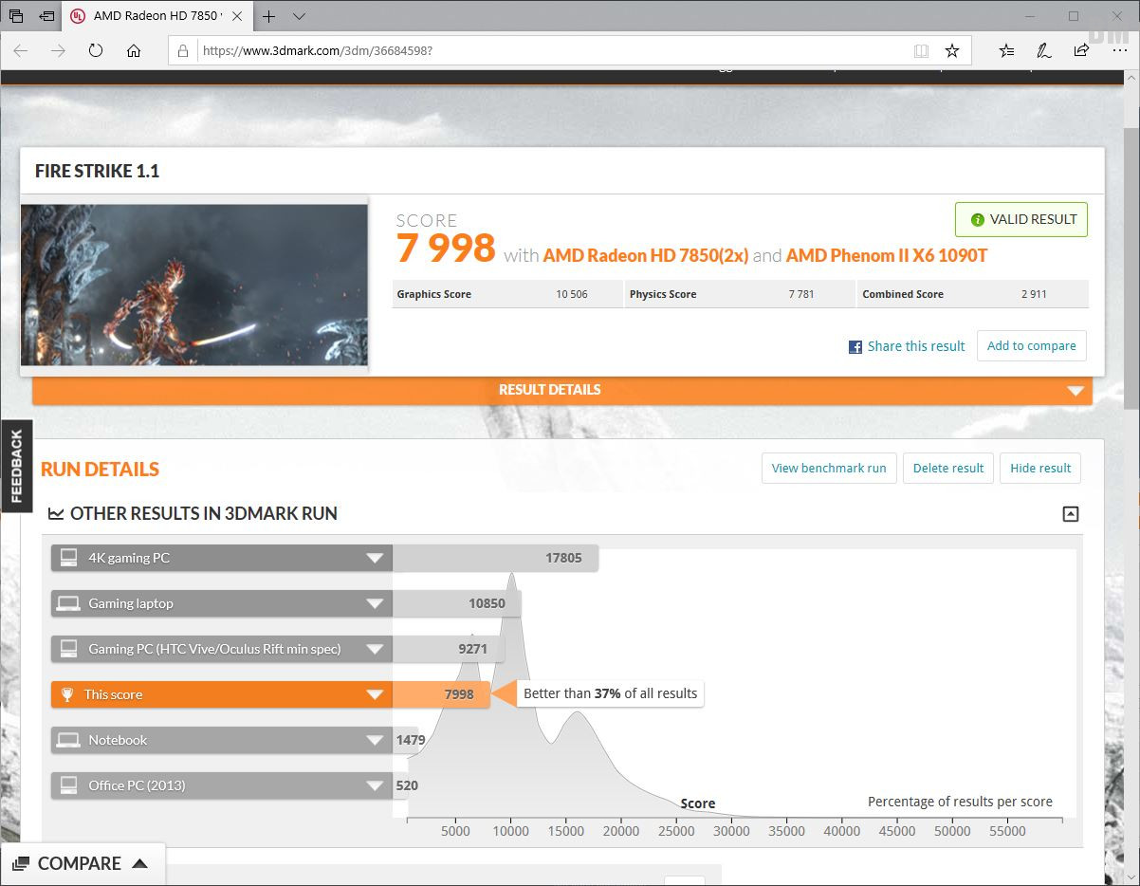Click Share this result link
Viewport: 1140px width, 886px height.
916,346
